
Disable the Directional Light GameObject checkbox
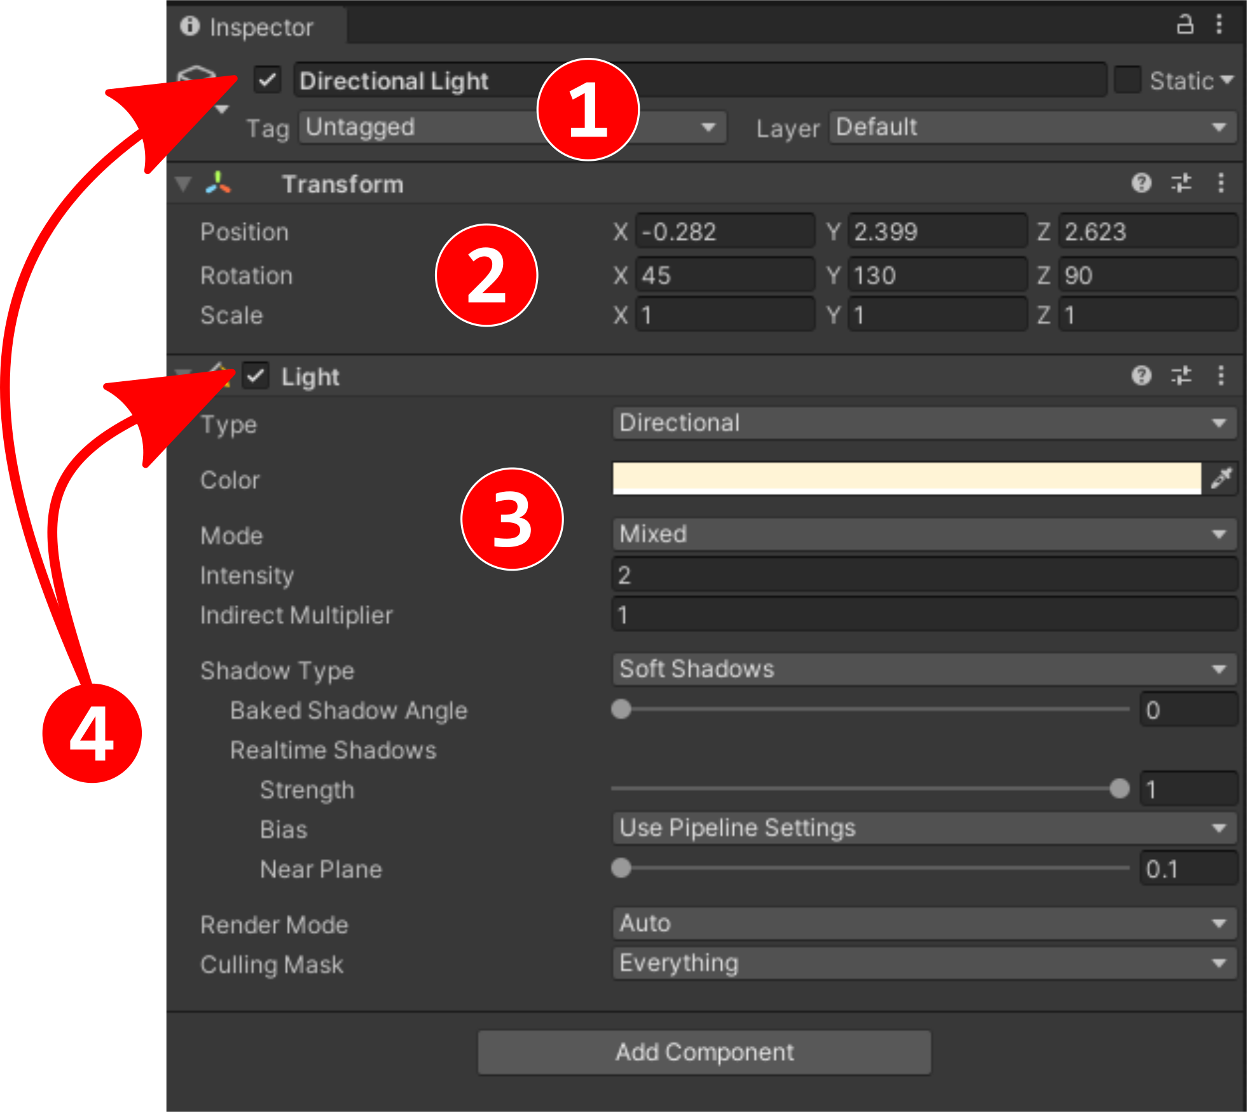[266, 80]
